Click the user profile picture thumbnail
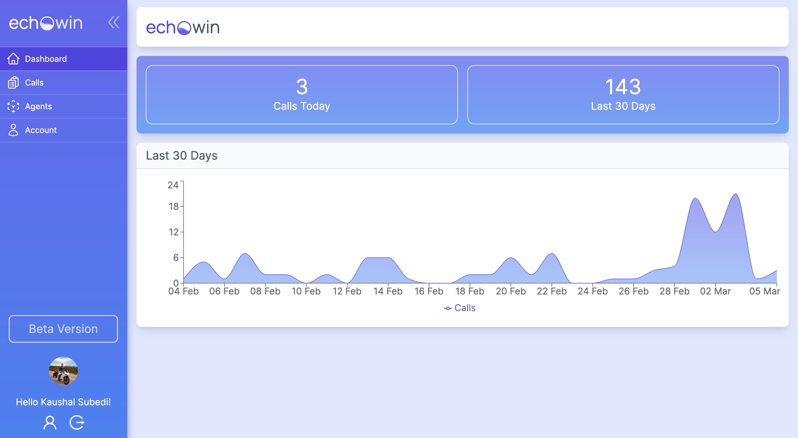The image size is (798, 438). (63, 371)
